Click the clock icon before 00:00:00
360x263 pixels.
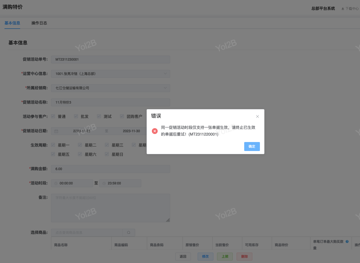(x=56, y=183)
